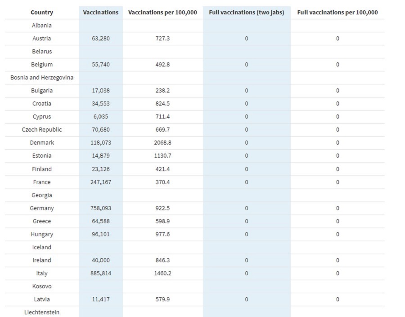Sort by the Vaccinations column header
405x317 pixels.
tap(101, 13)
